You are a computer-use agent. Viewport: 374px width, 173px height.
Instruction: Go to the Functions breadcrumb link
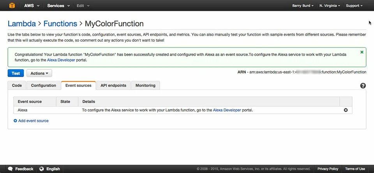click(60, 24)
